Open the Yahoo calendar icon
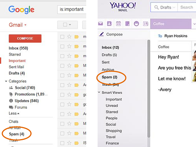 point(118,24)
